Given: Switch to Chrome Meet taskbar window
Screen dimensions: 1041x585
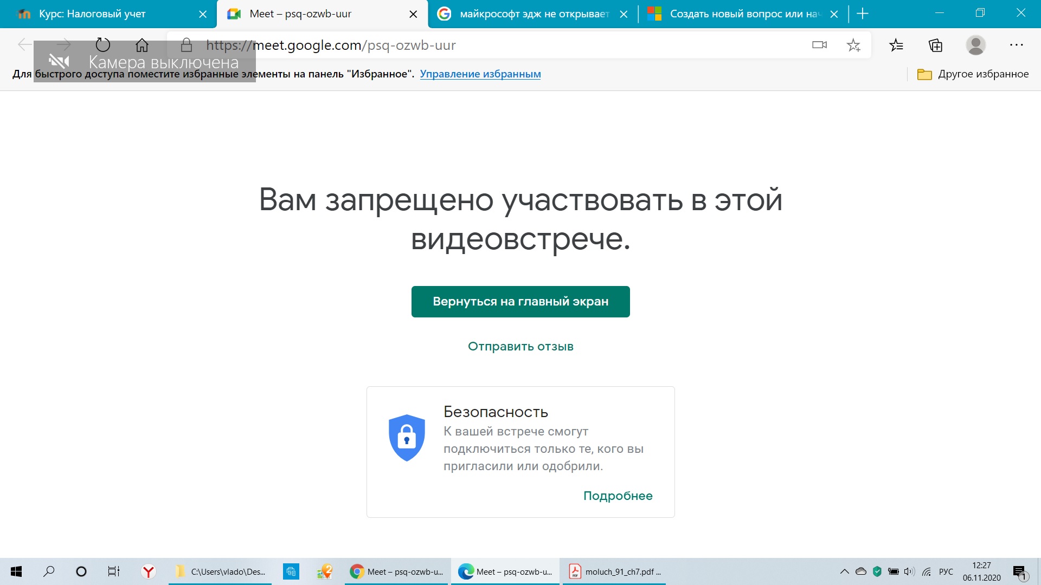Looking at the screenshot, I should pyautogui.click(x=396, y=571).
